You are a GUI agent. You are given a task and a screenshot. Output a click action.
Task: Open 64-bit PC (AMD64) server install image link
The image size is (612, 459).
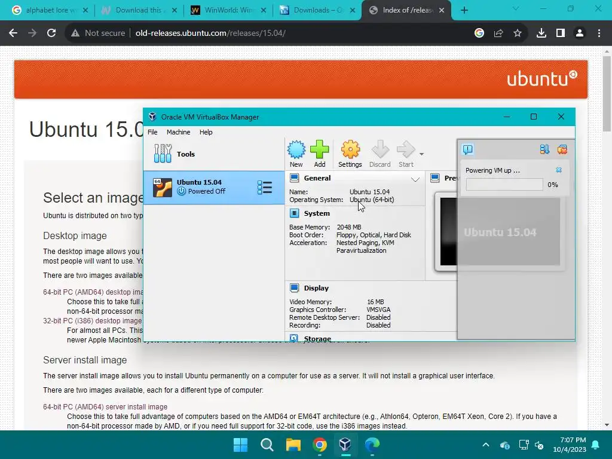coord(105,406)
